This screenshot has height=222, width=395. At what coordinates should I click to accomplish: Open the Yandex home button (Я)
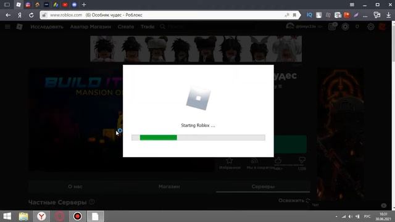pos(20,15)
